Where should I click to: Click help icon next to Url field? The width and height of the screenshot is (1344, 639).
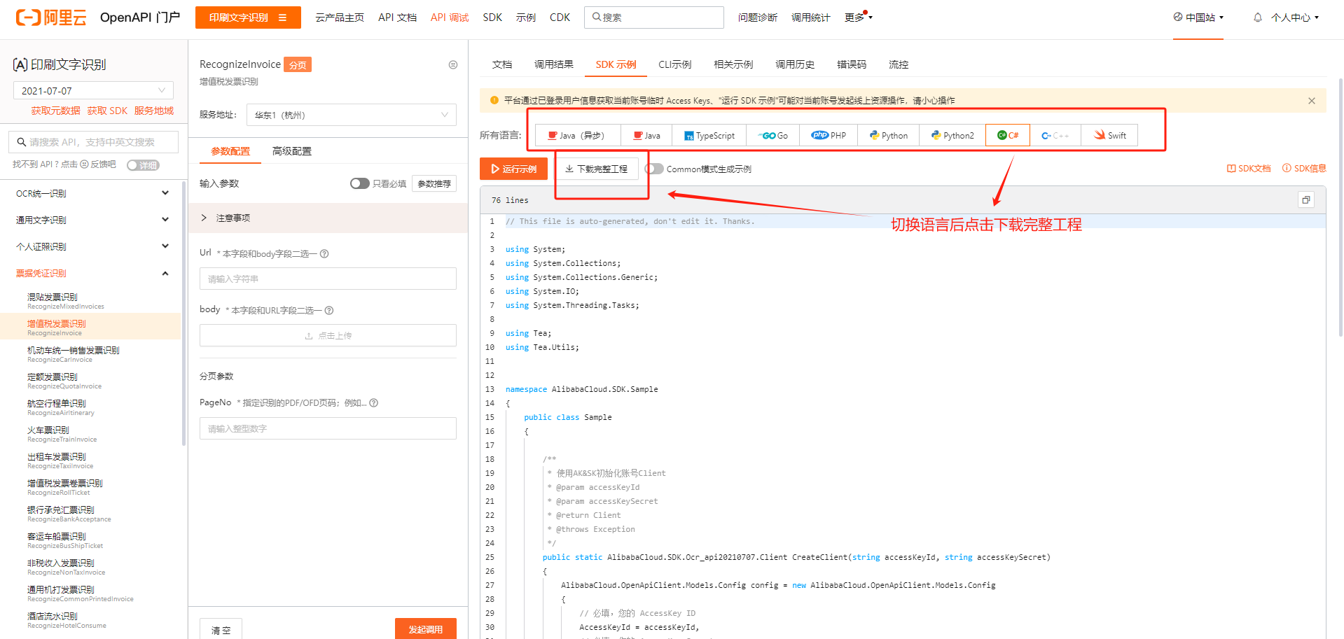[324, 254]
